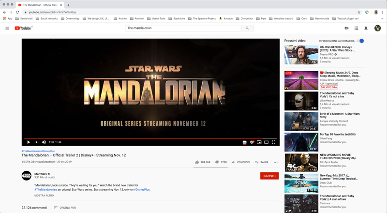Click the search magnifier button
The width and height of the screenshot is (387, 213).
pyautogui.click(x=247, y=28)
